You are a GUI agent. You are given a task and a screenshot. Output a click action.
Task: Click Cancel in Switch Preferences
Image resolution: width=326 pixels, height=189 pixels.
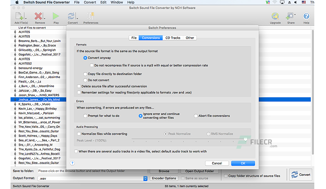point(217,163)
